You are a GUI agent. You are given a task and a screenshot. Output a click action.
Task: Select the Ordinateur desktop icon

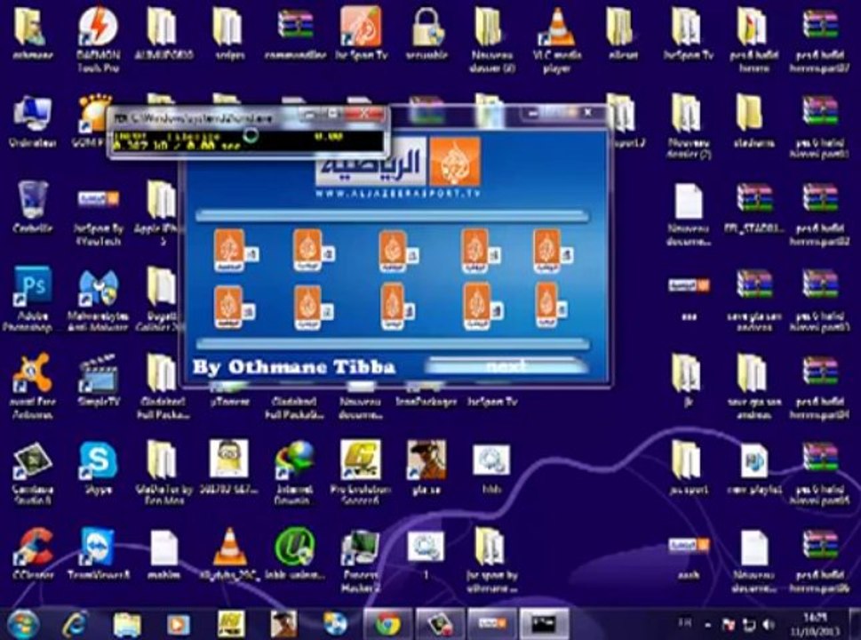32,122
